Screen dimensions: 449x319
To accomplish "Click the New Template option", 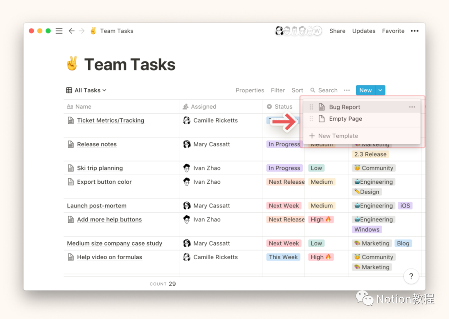I will pyautogui.click(x=338, y=136).
